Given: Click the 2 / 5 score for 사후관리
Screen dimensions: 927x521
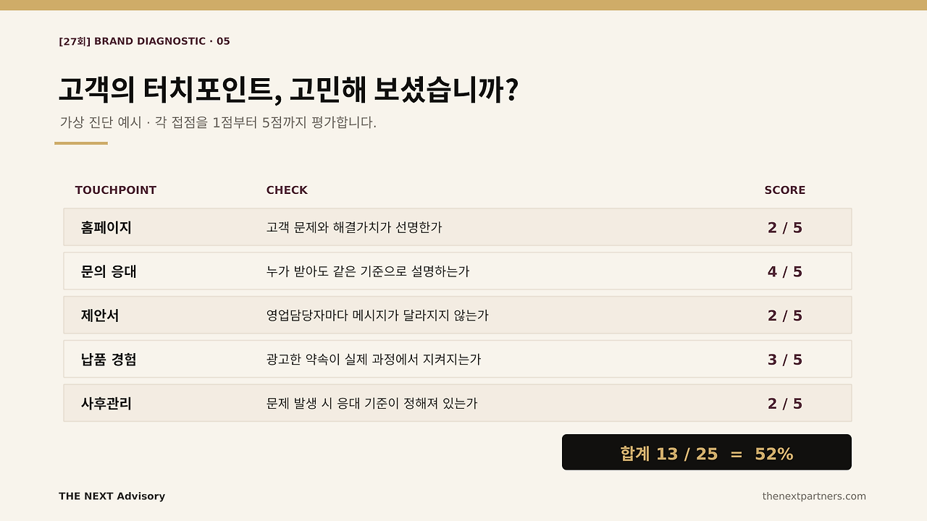Looking at the screenshot, I should [785, 404].
